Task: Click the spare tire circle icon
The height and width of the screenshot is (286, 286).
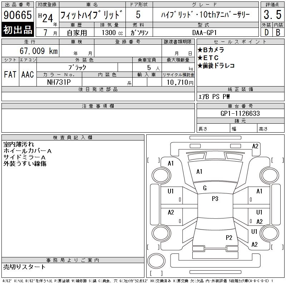Action: click(x=156, y=261)
